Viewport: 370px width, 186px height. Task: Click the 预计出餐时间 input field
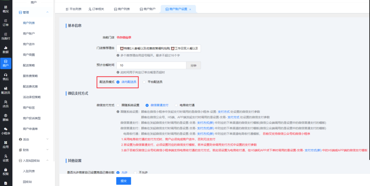151,65
